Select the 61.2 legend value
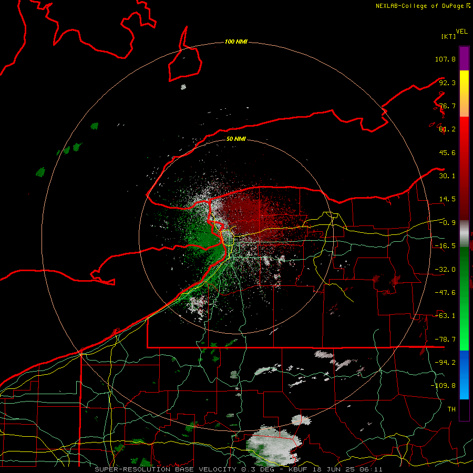 tap(447, 129)
